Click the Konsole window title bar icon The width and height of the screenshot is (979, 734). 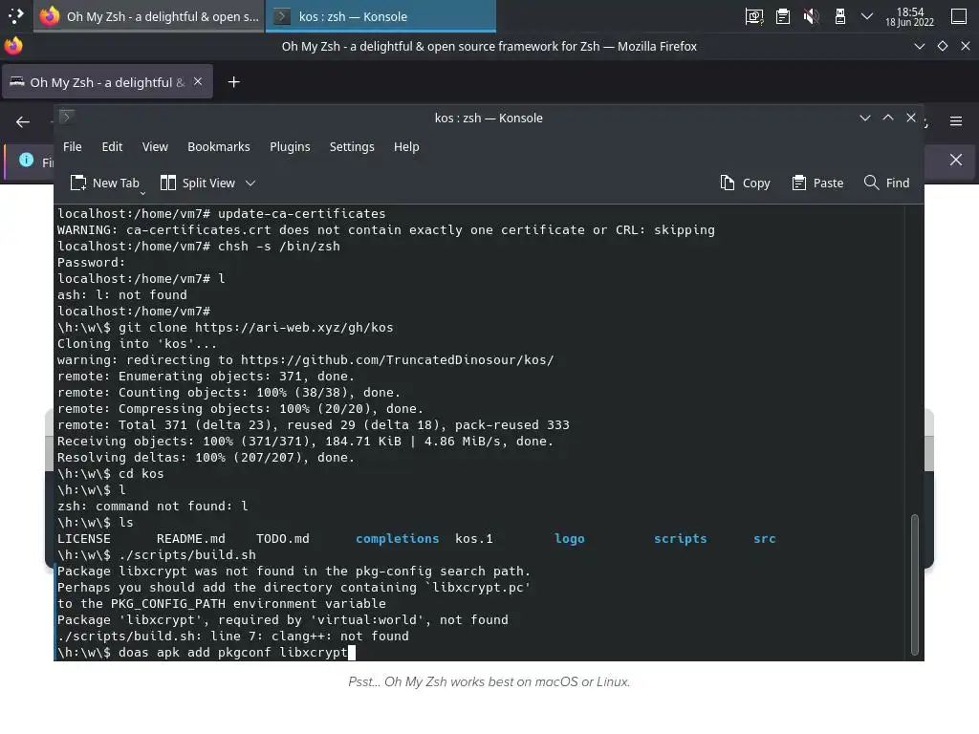(x=67, y=117)
